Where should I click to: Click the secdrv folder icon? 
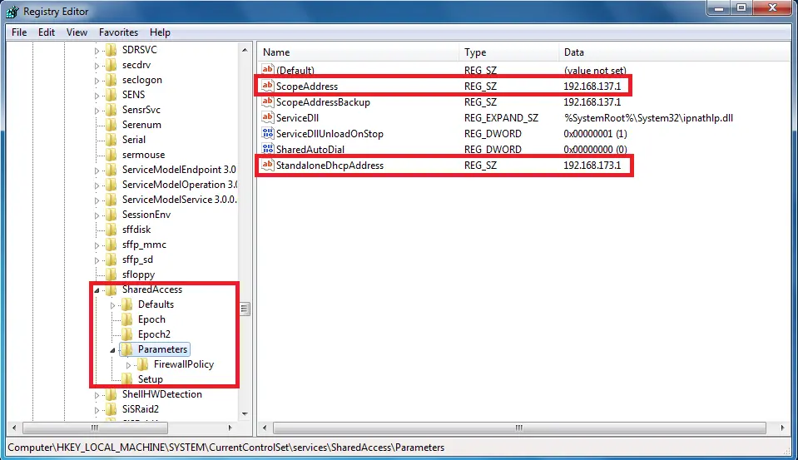click(x=112, y=65)
